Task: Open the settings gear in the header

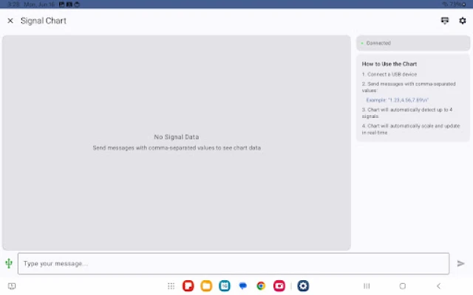Action: tap(463, 21)
